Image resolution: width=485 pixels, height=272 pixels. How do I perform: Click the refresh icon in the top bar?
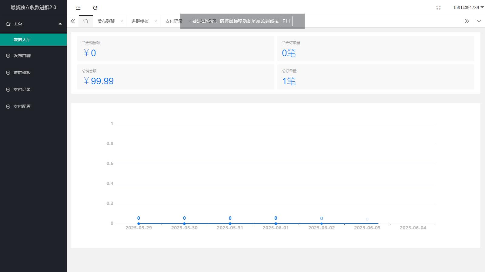point(95,8)
